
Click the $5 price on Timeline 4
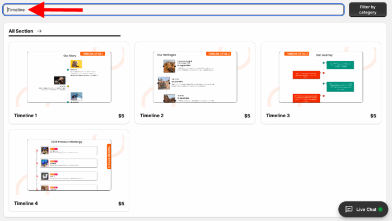(x=122, y=204)
